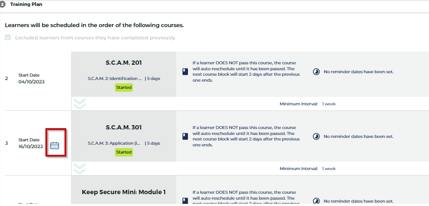Image resolution: width=429 pixels, height=206 pixels.
Task: Click the book icon in S.C.A.M. 301 row
Action: (x=185, y=137)
